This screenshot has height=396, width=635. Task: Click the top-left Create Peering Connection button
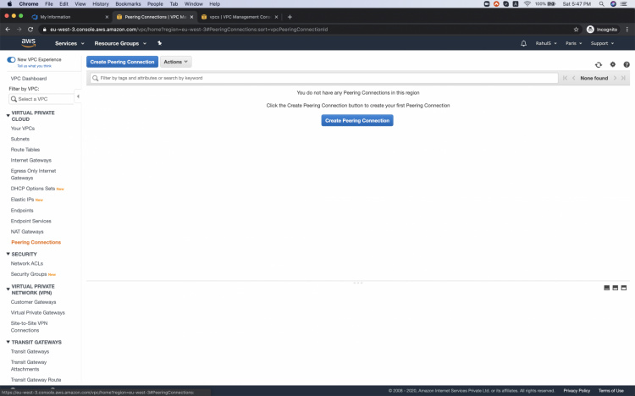(x=122, y=62)
